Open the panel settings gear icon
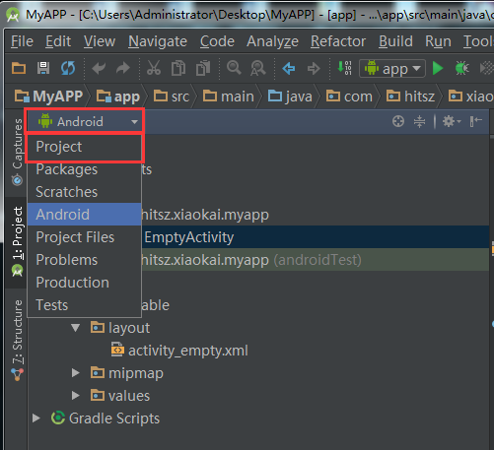This screenshot has width=494, height=450. coord(452,121)
